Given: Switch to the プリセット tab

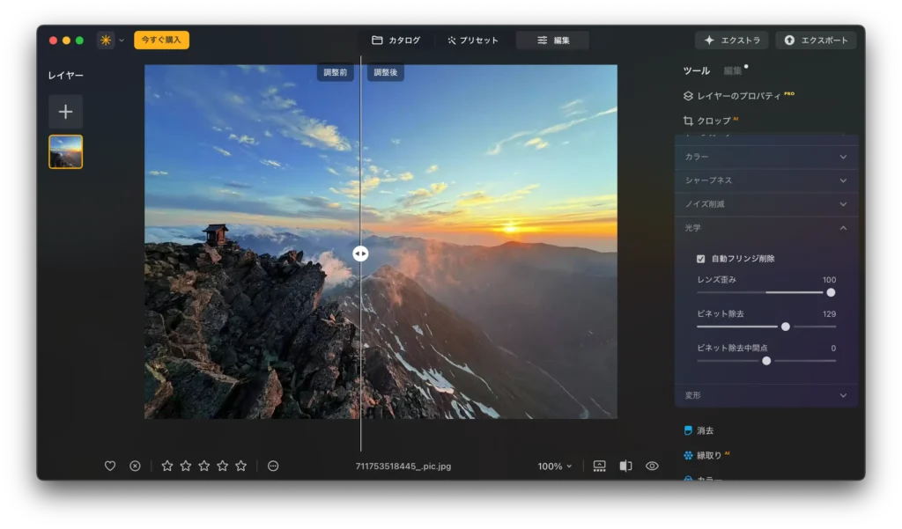Looking at the screenshot, I should click(474, 39).
